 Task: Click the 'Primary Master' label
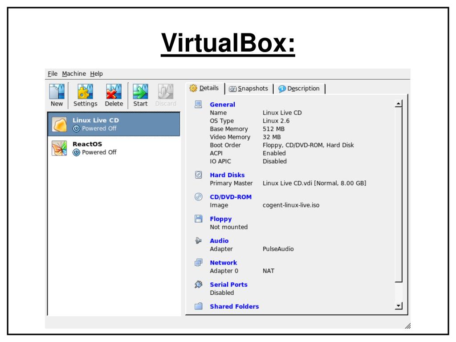tap(231, 183)
